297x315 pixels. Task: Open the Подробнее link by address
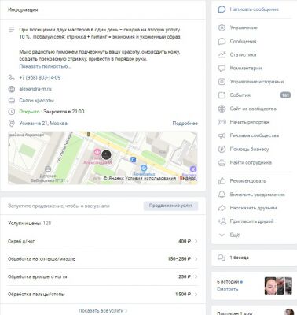[185, 123]
